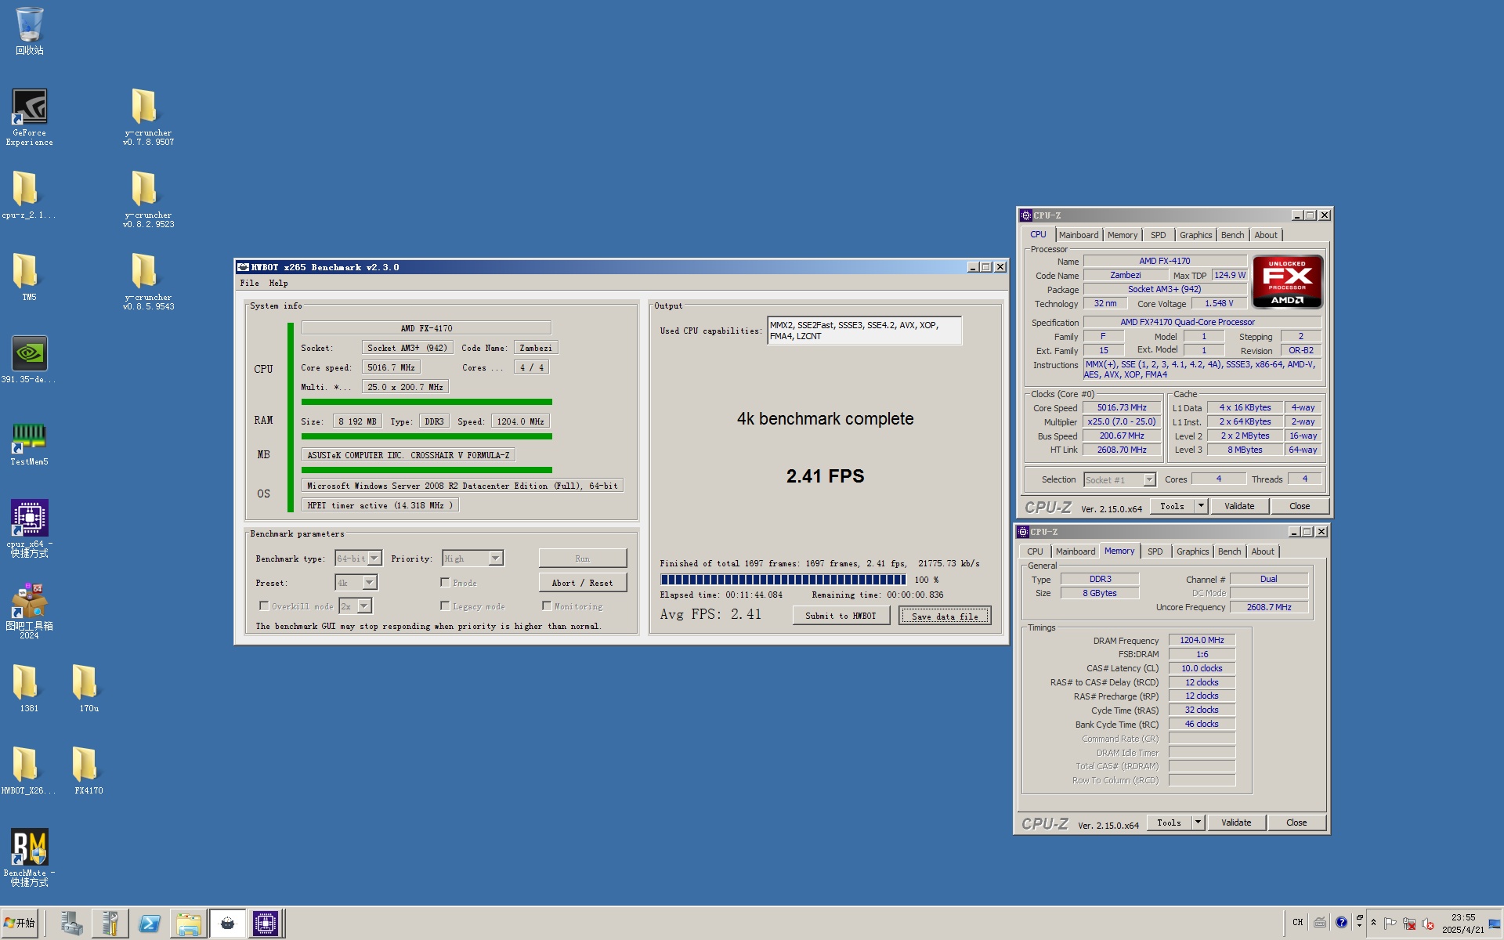Click Validate in upper CPU-Z window
Image resolution: width=1504 pixels, height=940 pixels.
[1239, 506]
